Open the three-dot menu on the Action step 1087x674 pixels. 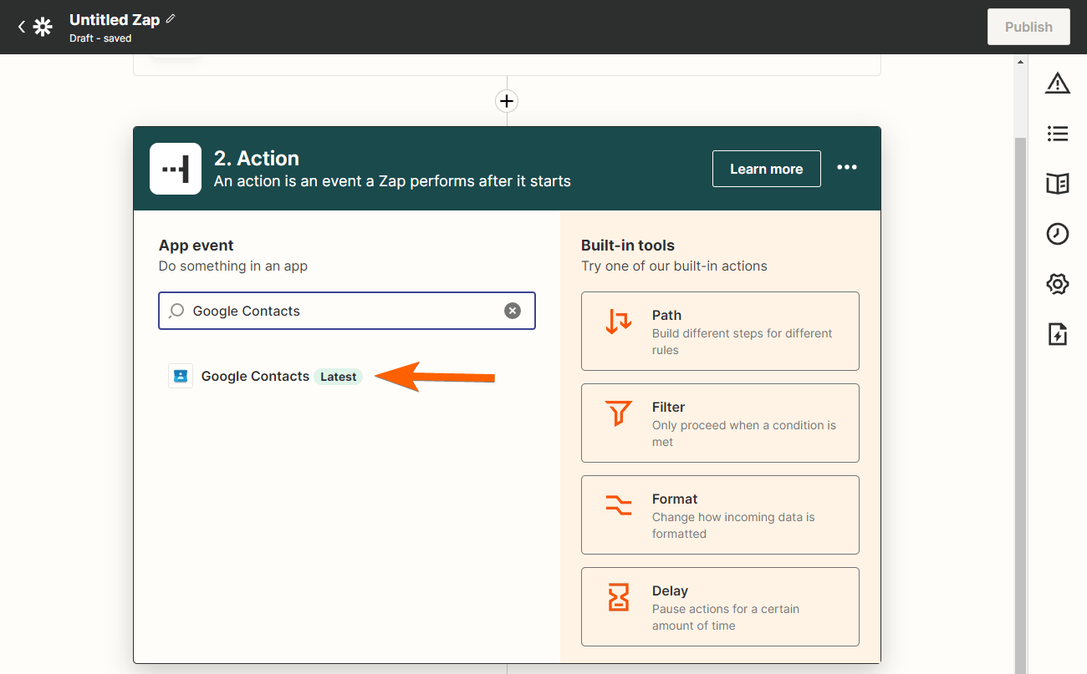point(847,168)
